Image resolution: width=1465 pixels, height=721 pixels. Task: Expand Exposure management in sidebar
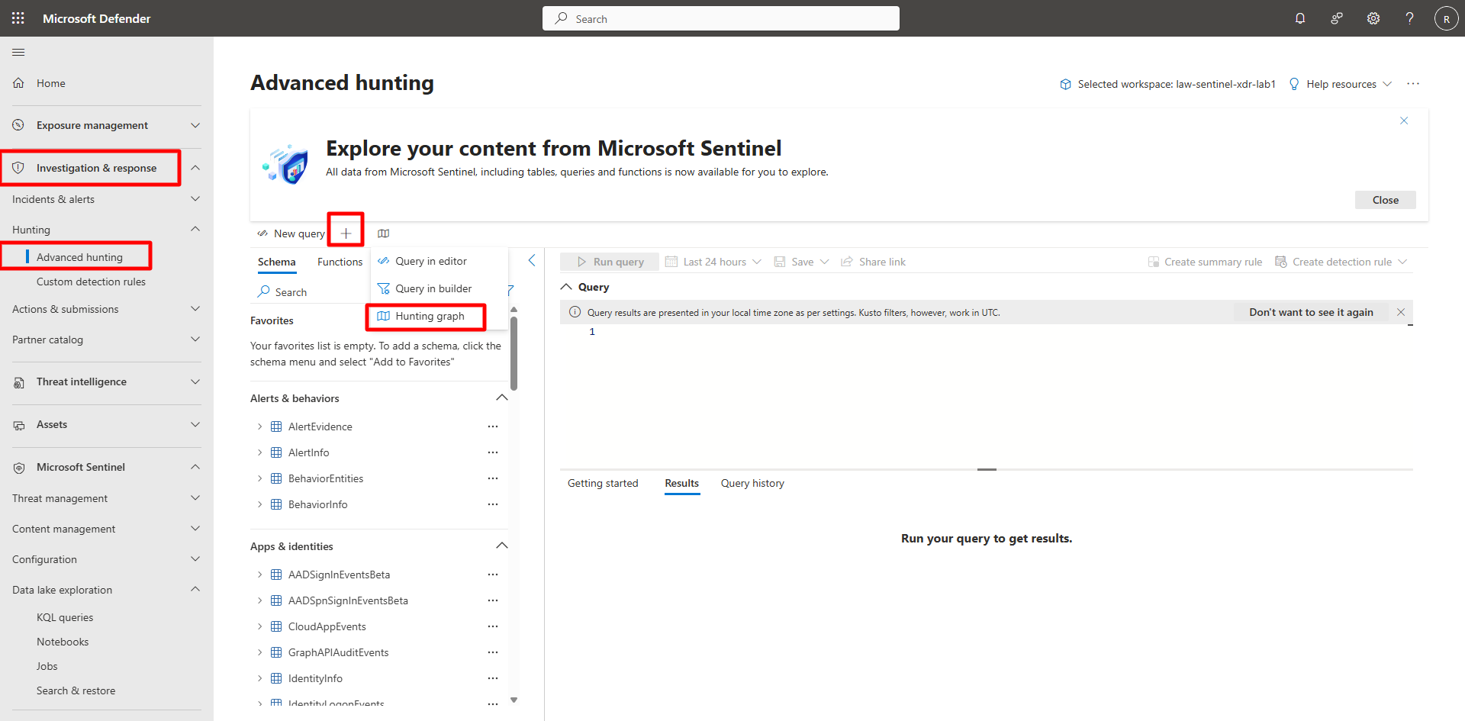195,125
